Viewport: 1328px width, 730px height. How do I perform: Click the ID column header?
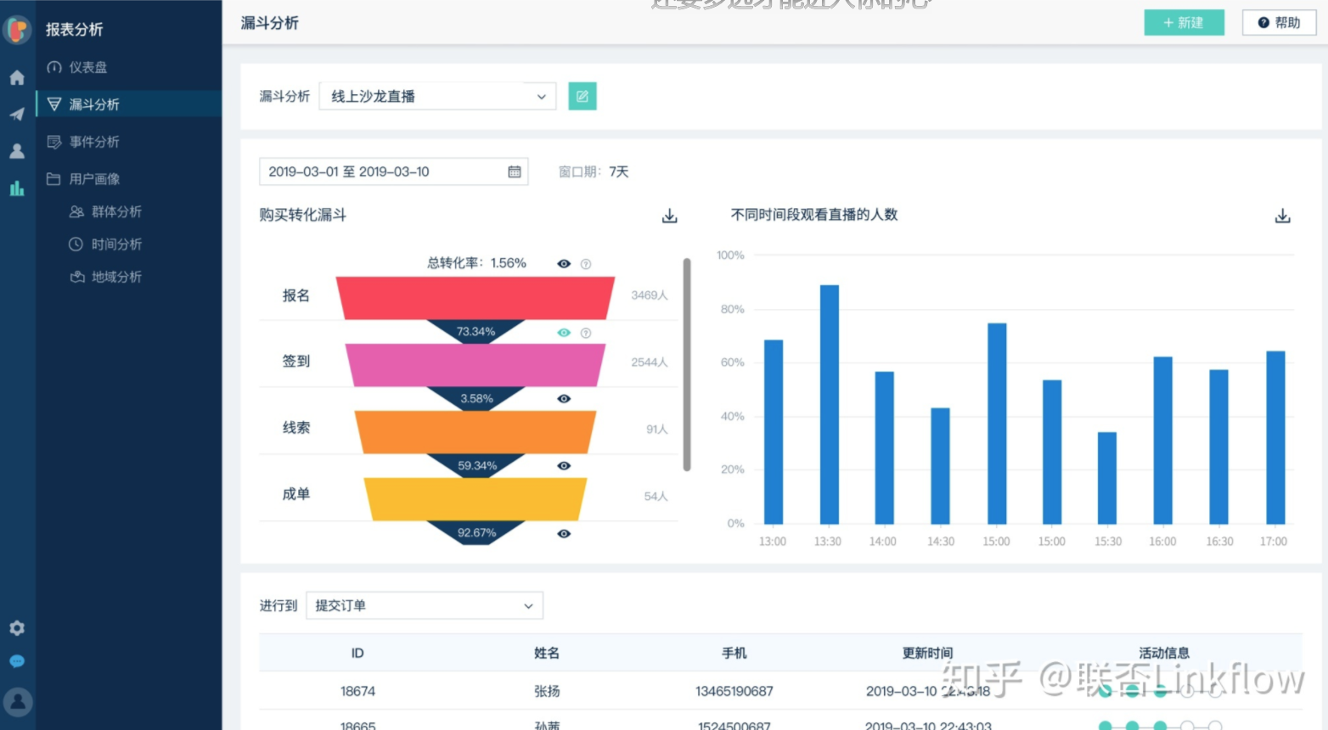(357, 654)
